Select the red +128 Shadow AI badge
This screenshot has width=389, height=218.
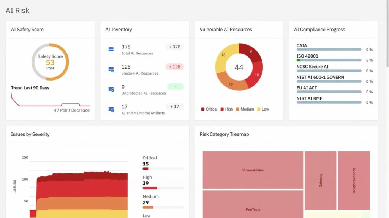tap(174, 67)
